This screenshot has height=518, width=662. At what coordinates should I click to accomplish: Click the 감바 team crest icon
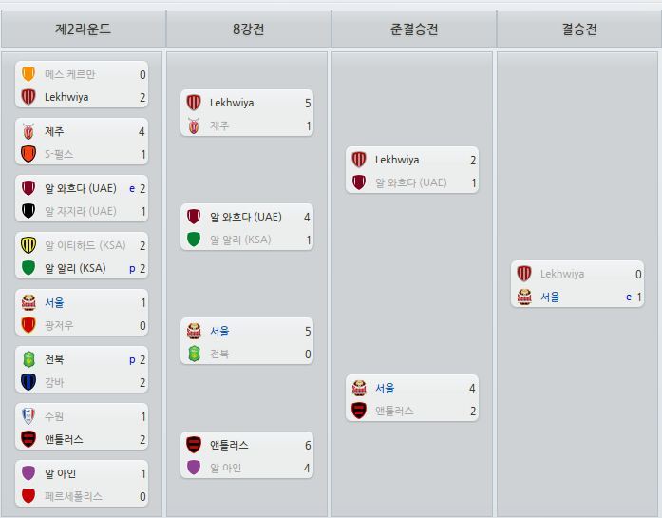point(28,382)
